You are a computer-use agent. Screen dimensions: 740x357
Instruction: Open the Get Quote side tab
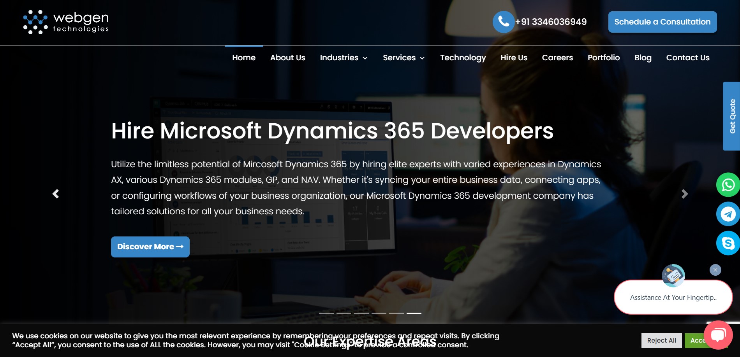point(732,116)
